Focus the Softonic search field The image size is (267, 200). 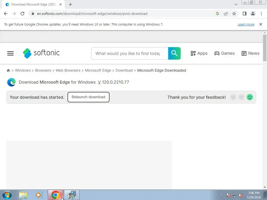point(130,53)
